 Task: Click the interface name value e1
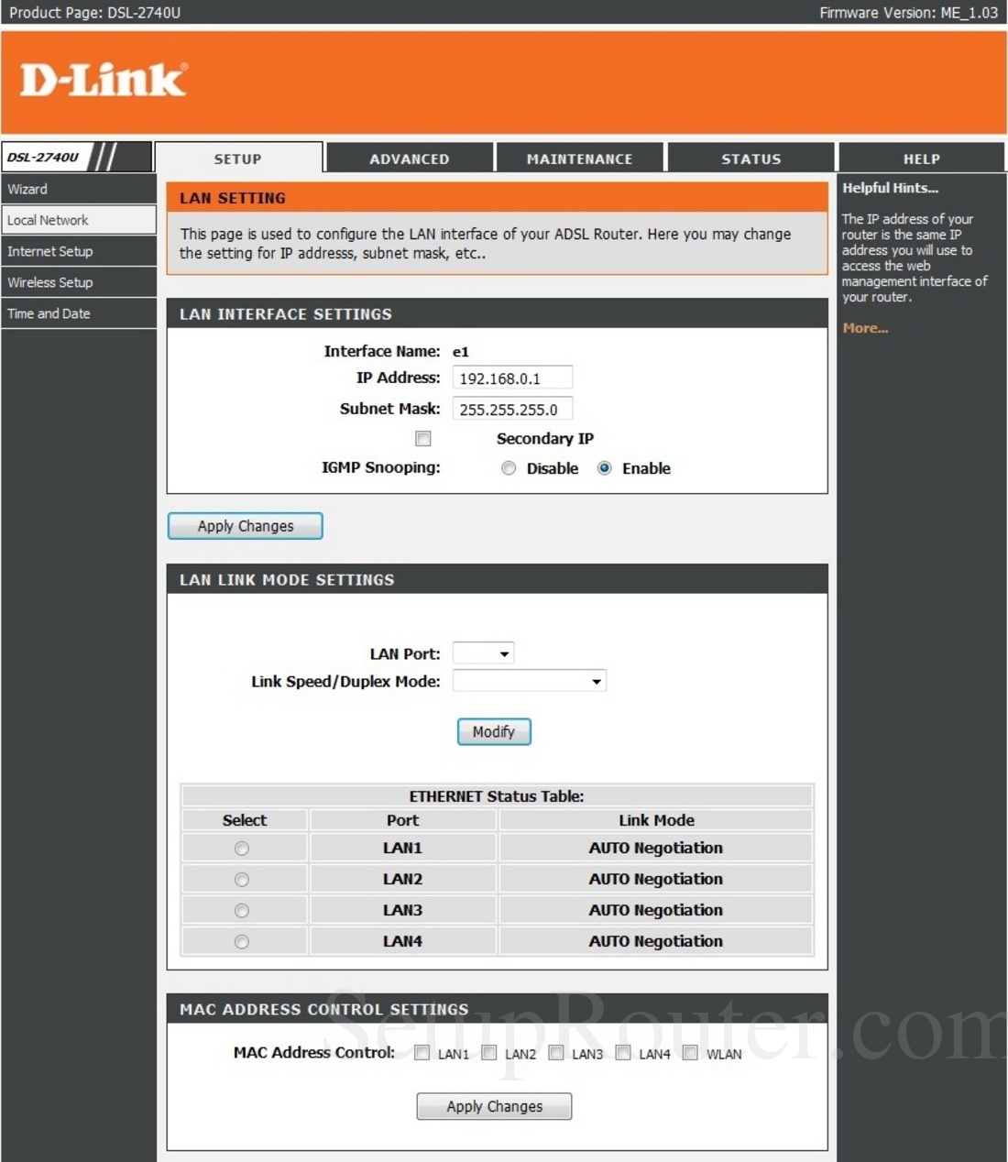click(x=461, y=352)
